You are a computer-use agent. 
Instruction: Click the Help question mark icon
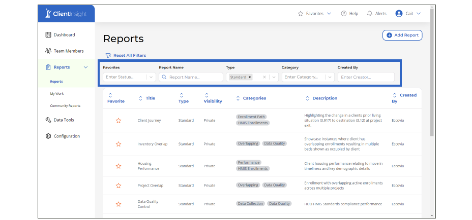click(344, 14)
